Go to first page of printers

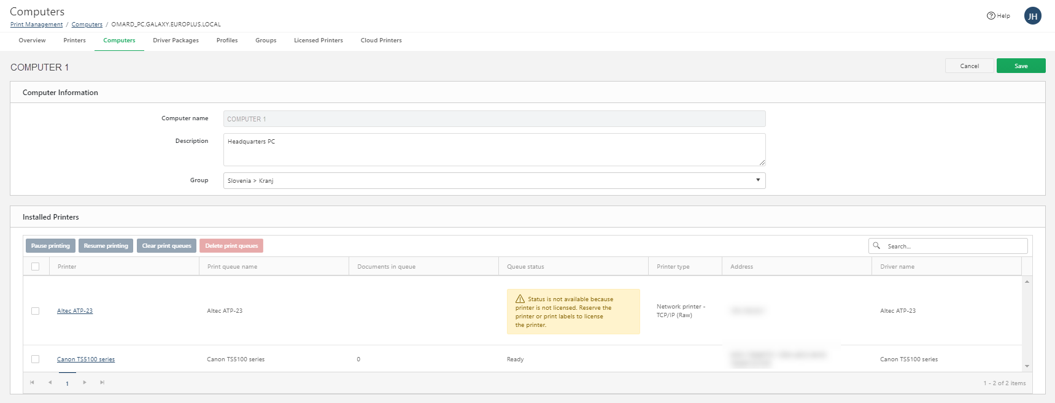pos(32,383)
